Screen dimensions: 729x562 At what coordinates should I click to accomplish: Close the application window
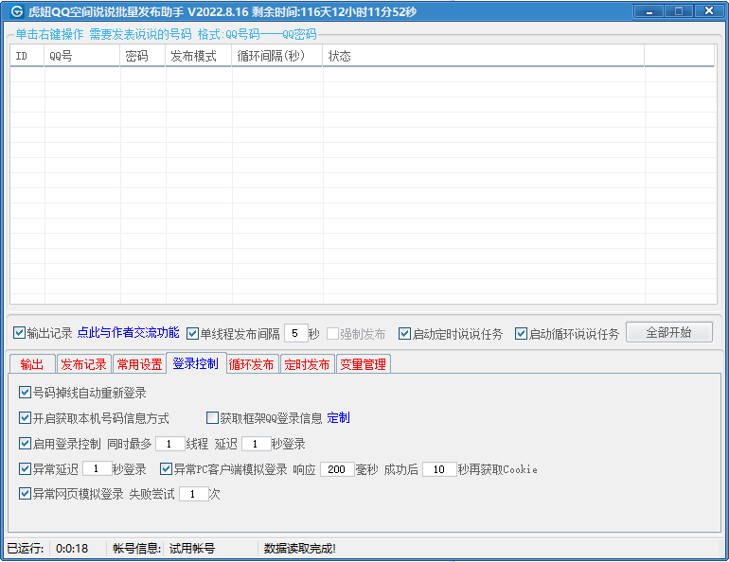click(708, 11)
